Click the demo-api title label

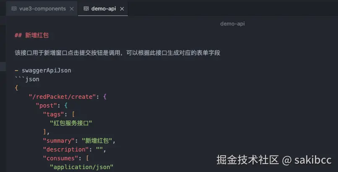point(232,24)
